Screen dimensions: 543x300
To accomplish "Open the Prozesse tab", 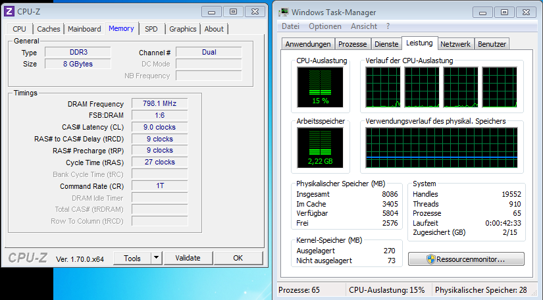I will 353,44.
